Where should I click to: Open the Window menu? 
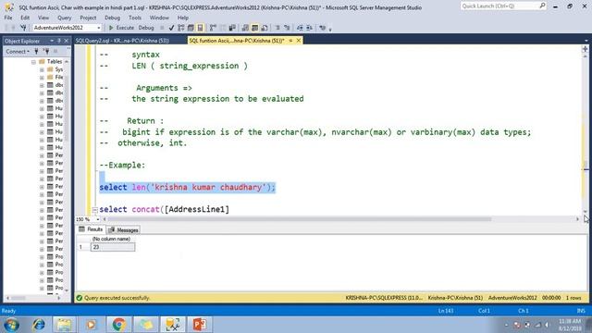pos(159,18)
